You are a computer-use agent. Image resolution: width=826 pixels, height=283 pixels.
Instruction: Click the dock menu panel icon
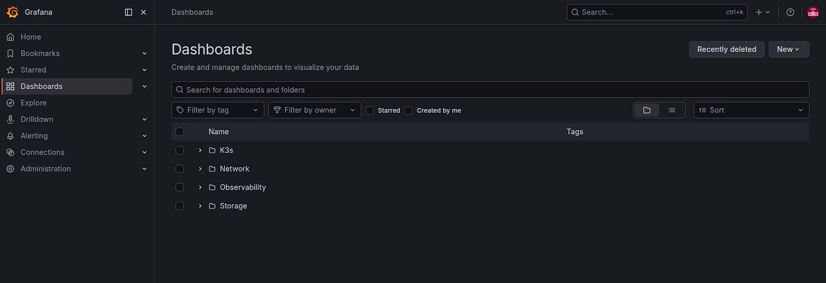128,12
